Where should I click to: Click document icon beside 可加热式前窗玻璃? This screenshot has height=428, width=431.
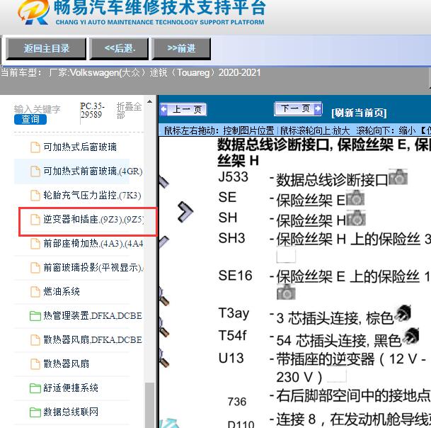(35, 171)
